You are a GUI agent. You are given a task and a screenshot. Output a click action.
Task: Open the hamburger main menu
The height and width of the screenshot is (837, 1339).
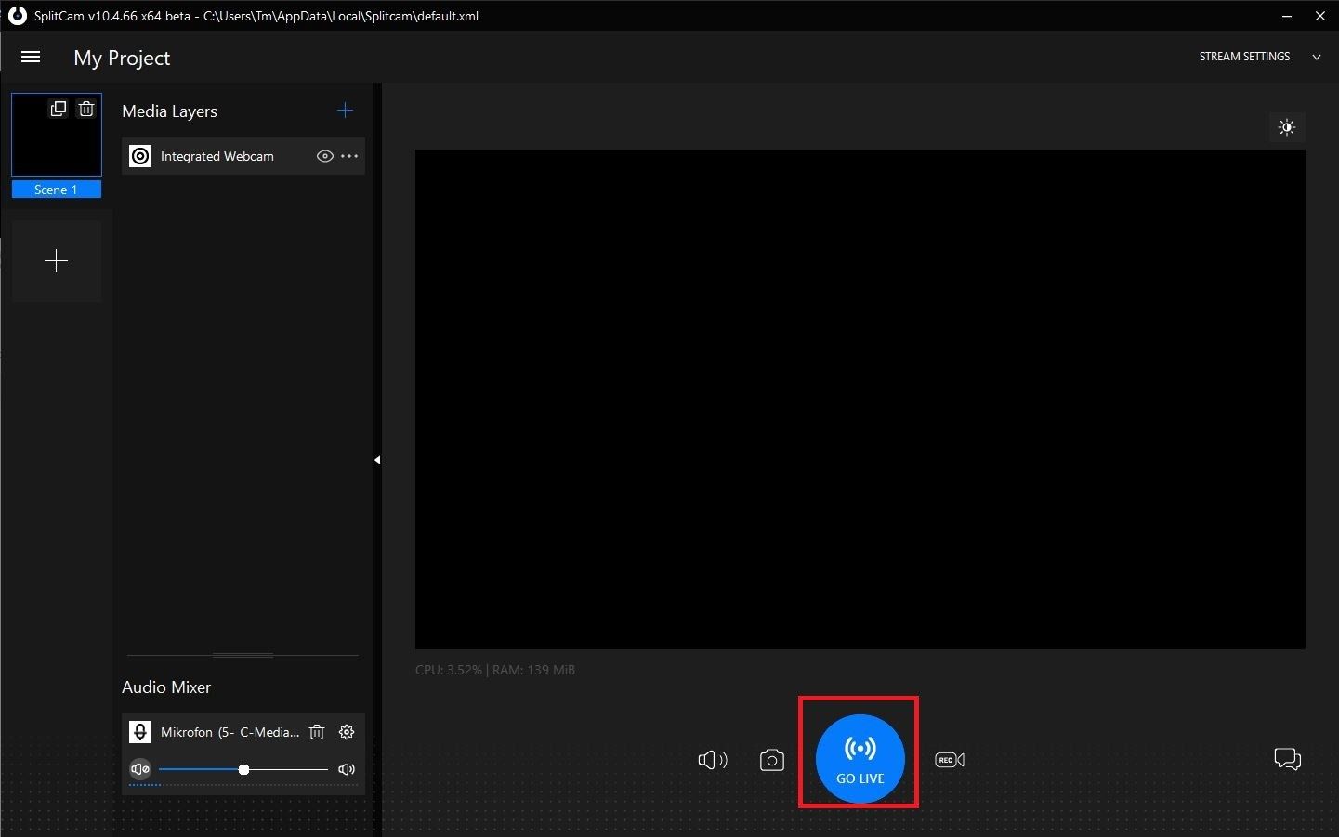(x=31, y=58)
